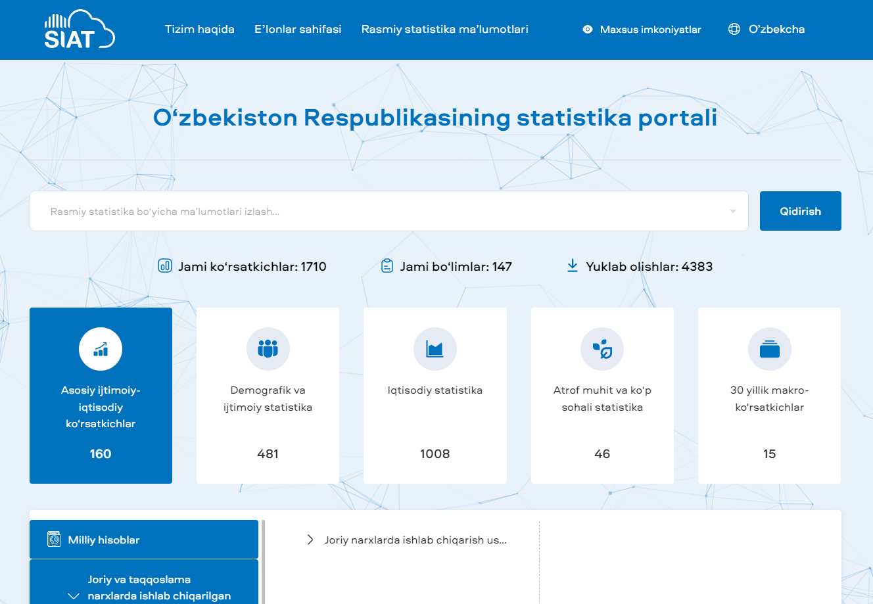873x604 pixels.
Task: Click the download icon near Yuklab olishlar
Action: (573, 266)
